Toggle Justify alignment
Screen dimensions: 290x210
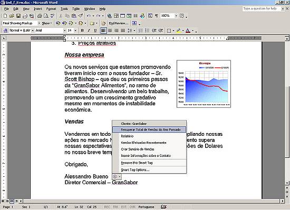(123, 31)
